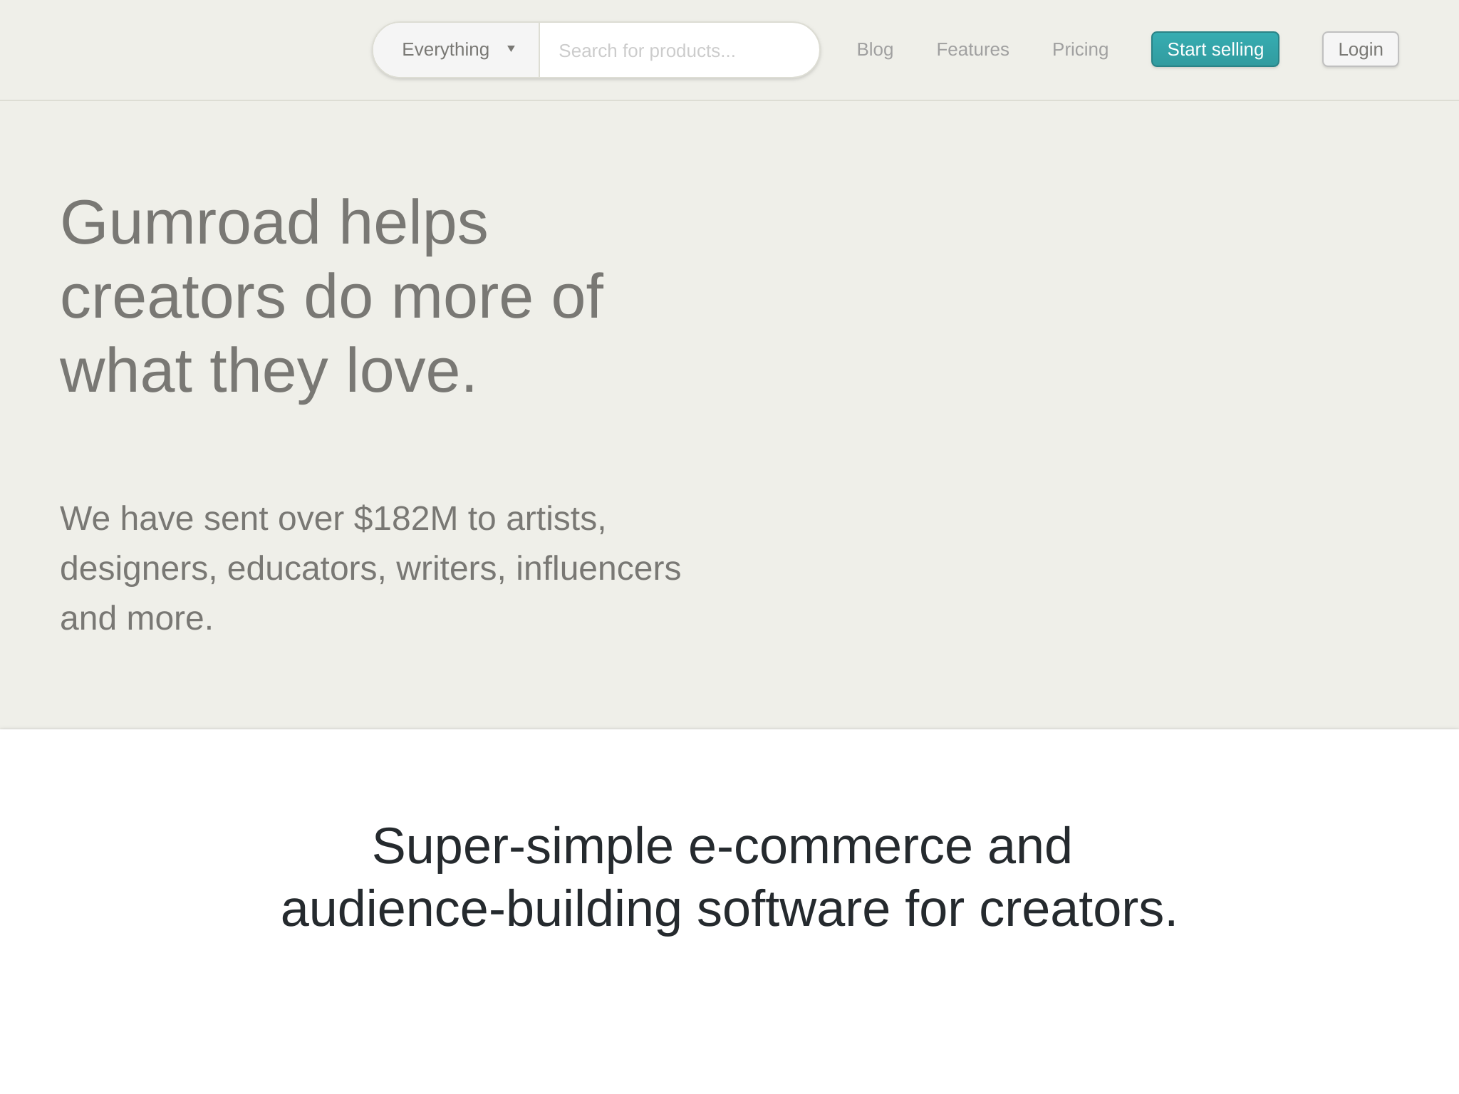Click the word Gumroad in the headline
This screenshot has width=1459, height=1094.
pyautogui.click(x=190, y=223)
